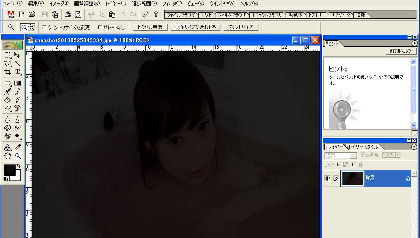Enable ウィンドウサイズを変更 checkbox

pyautogui.click(x=44, y=27)
